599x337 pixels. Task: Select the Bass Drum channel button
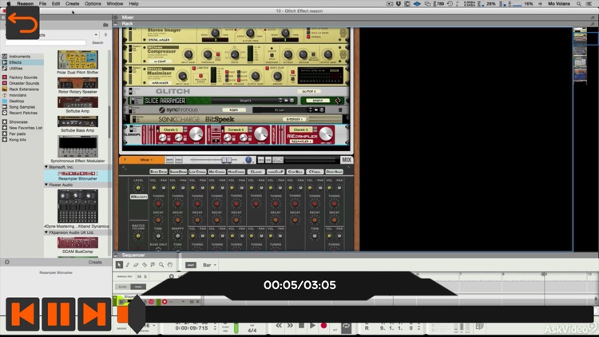(159, 172)
